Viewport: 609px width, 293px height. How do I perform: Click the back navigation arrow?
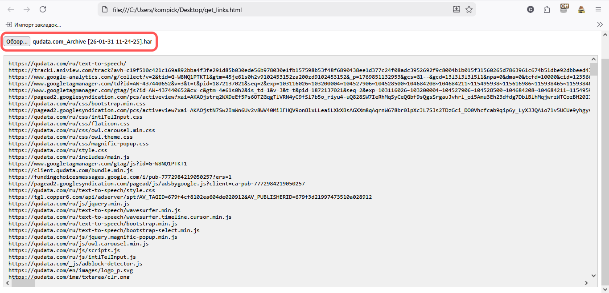point(11,9)
